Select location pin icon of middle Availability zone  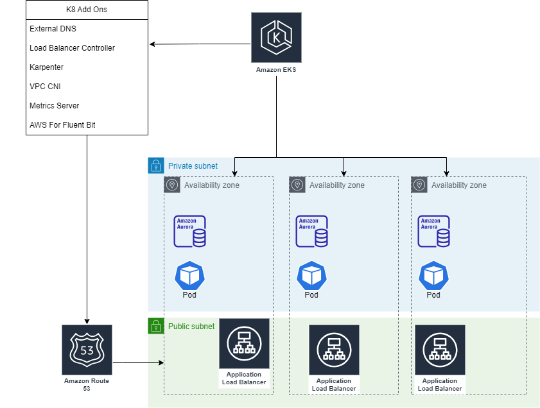297,185
